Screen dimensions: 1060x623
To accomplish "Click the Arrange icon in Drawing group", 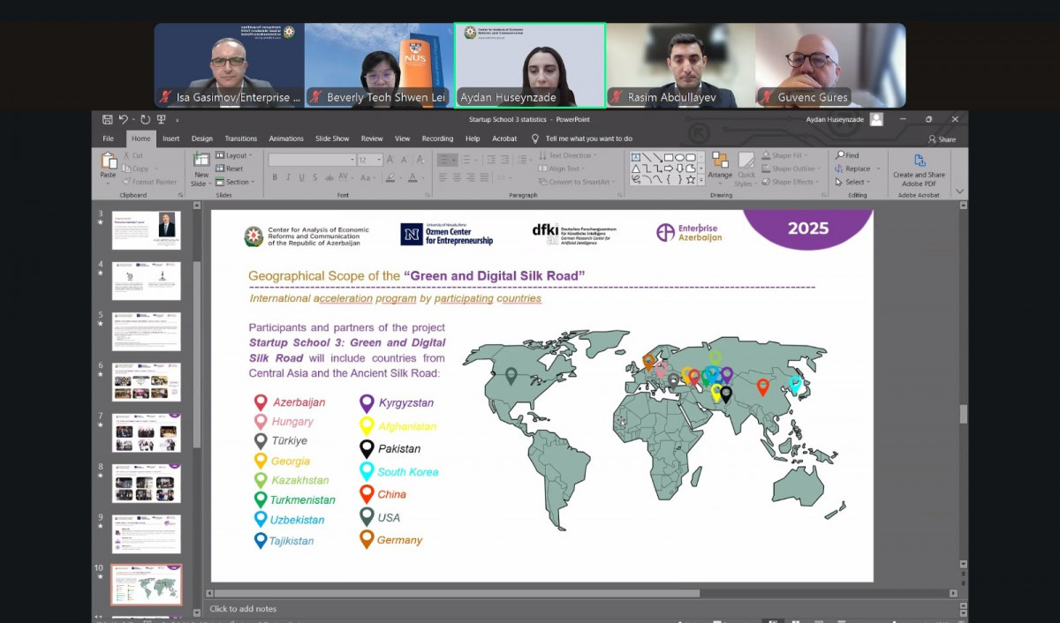I will 720,161.
